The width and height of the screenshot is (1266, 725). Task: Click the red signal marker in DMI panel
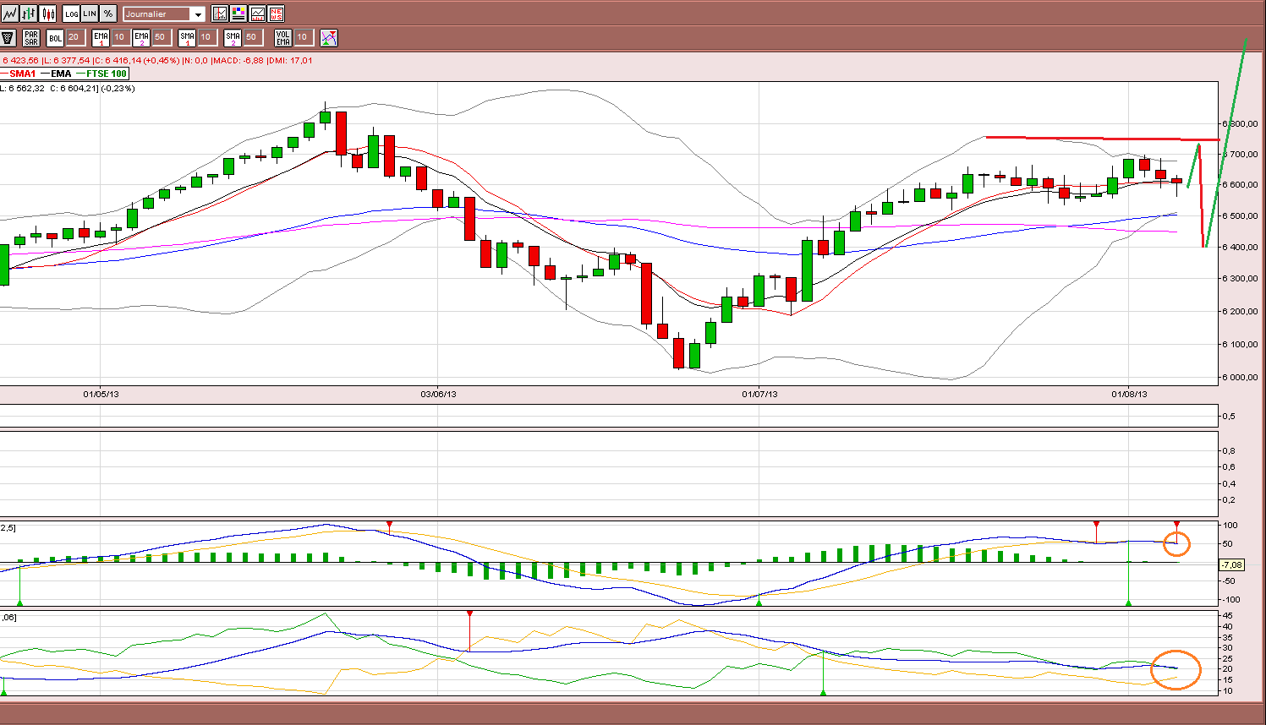(469, 613)
